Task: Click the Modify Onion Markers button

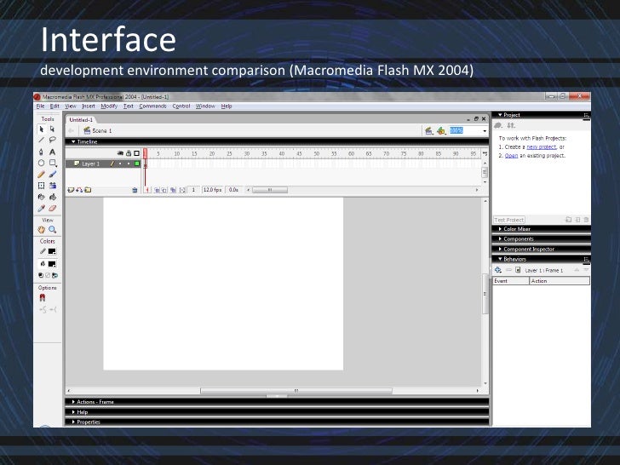Action: tap(182, 190)
